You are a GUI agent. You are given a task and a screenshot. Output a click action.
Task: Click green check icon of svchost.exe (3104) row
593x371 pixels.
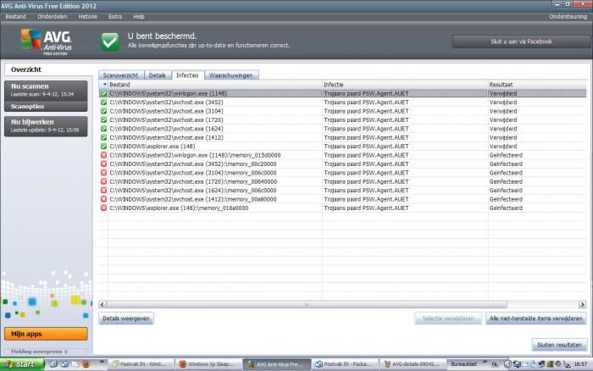pos(103,111)
